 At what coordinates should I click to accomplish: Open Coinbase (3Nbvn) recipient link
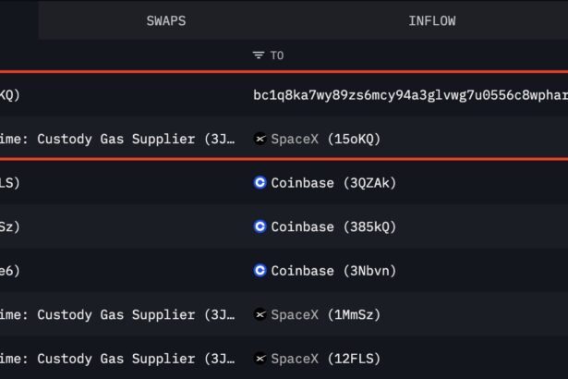[332, 271]
